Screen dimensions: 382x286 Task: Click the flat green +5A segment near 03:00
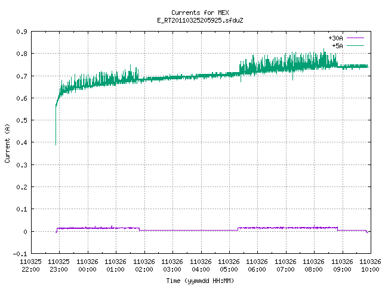tap(172, 78)
